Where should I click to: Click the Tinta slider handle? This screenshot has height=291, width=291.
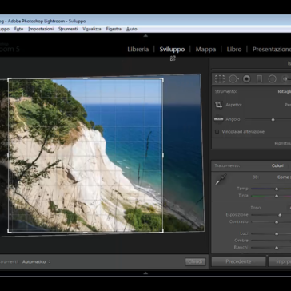coord(277,196)
